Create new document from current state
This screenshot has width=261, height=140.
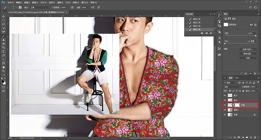pyautogui.click(x=202, y=33)
